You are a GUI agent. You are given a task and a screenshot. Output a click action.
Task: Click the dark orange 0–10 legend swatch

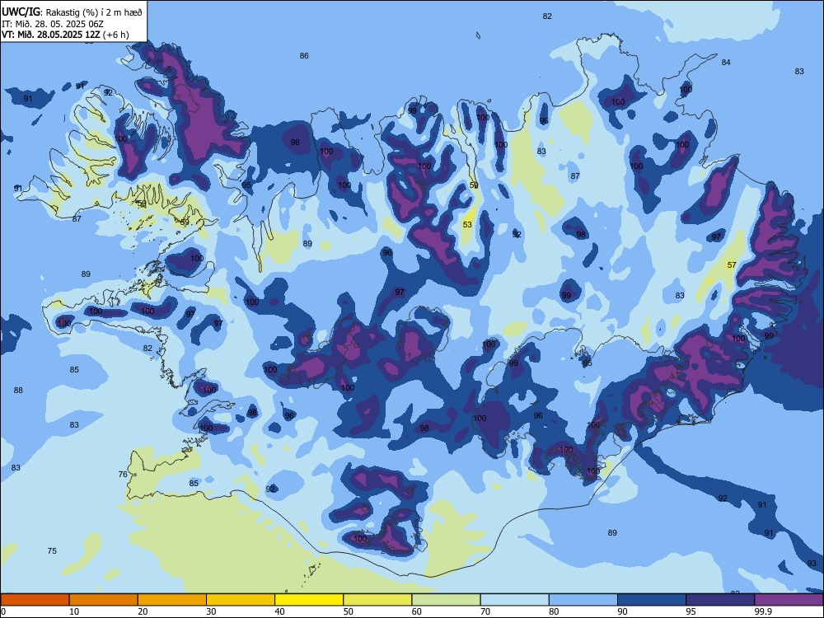point(35,600)
